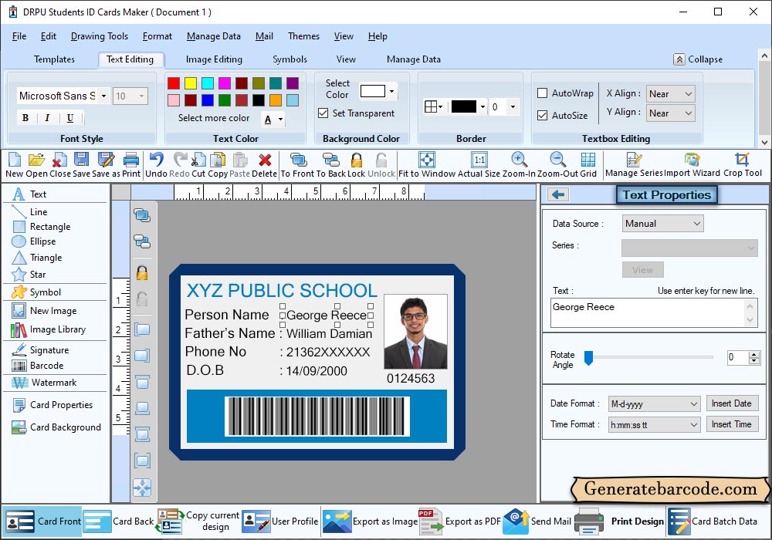This screenshot has height=540, width=772.
Task: Uncheck the AutoSize checkbox
Action: (x=543, y=116)
